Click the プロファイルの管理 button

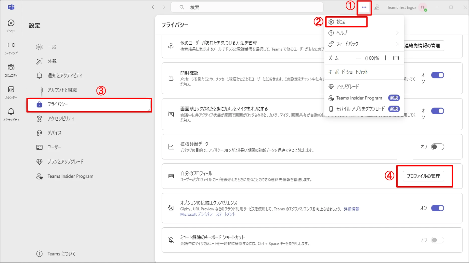[423, 176]
